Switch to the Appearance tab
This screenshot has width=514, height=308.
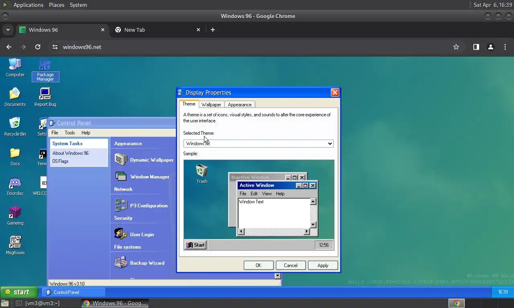pyautogui.click(x=240, y=105)
